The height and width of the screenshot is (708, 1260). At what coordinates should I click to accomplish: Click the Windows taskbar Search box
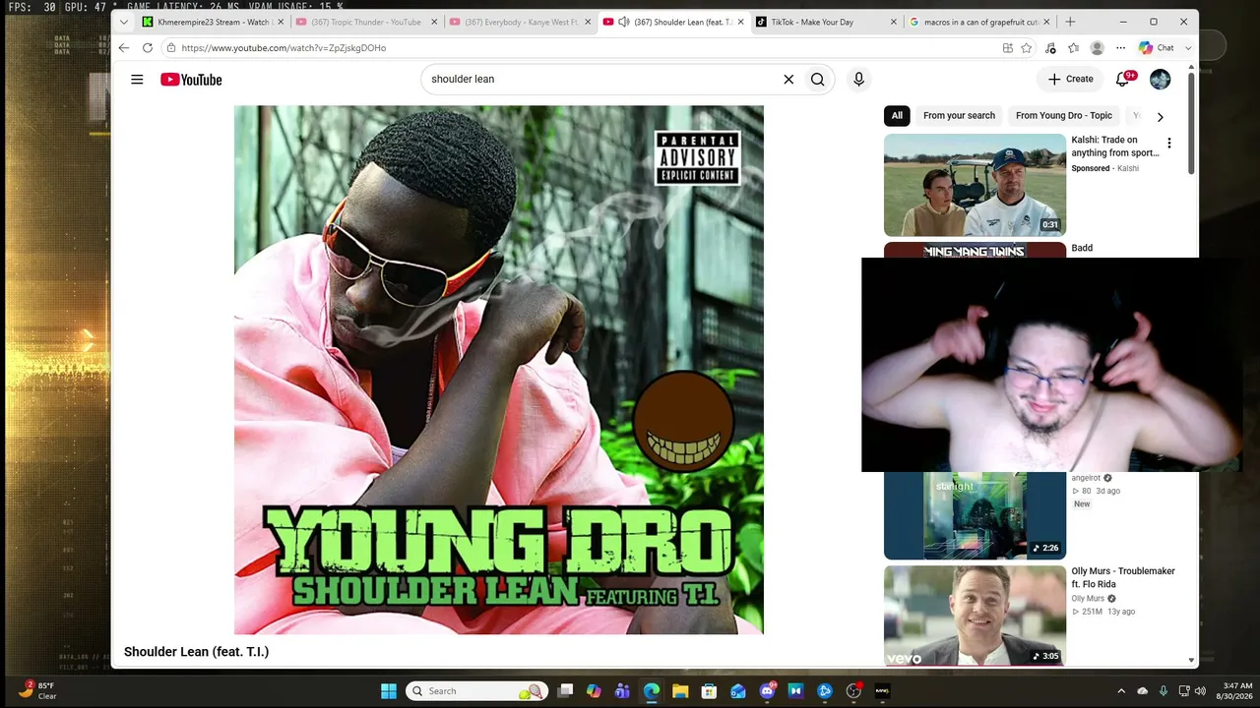pos(476,691)
